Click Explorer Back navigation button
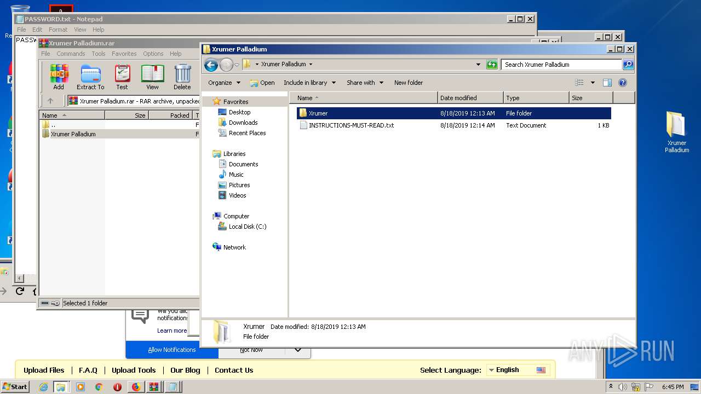 [x=211, y=65]
